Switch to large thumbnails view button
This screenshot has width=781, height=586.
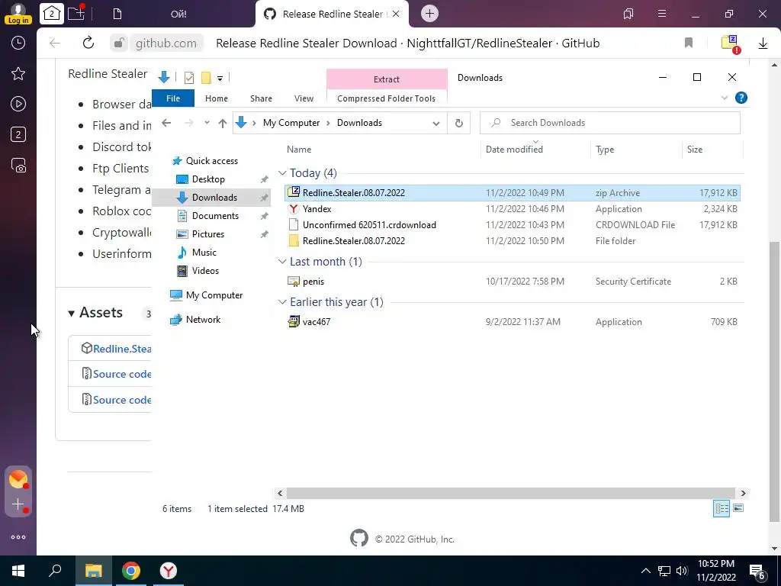coord(738,508)
